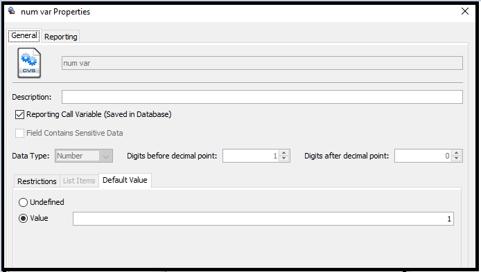This screenshot has height=272, width=481.
Task: Switch to the General tab
Action: [x=24, y=36]
